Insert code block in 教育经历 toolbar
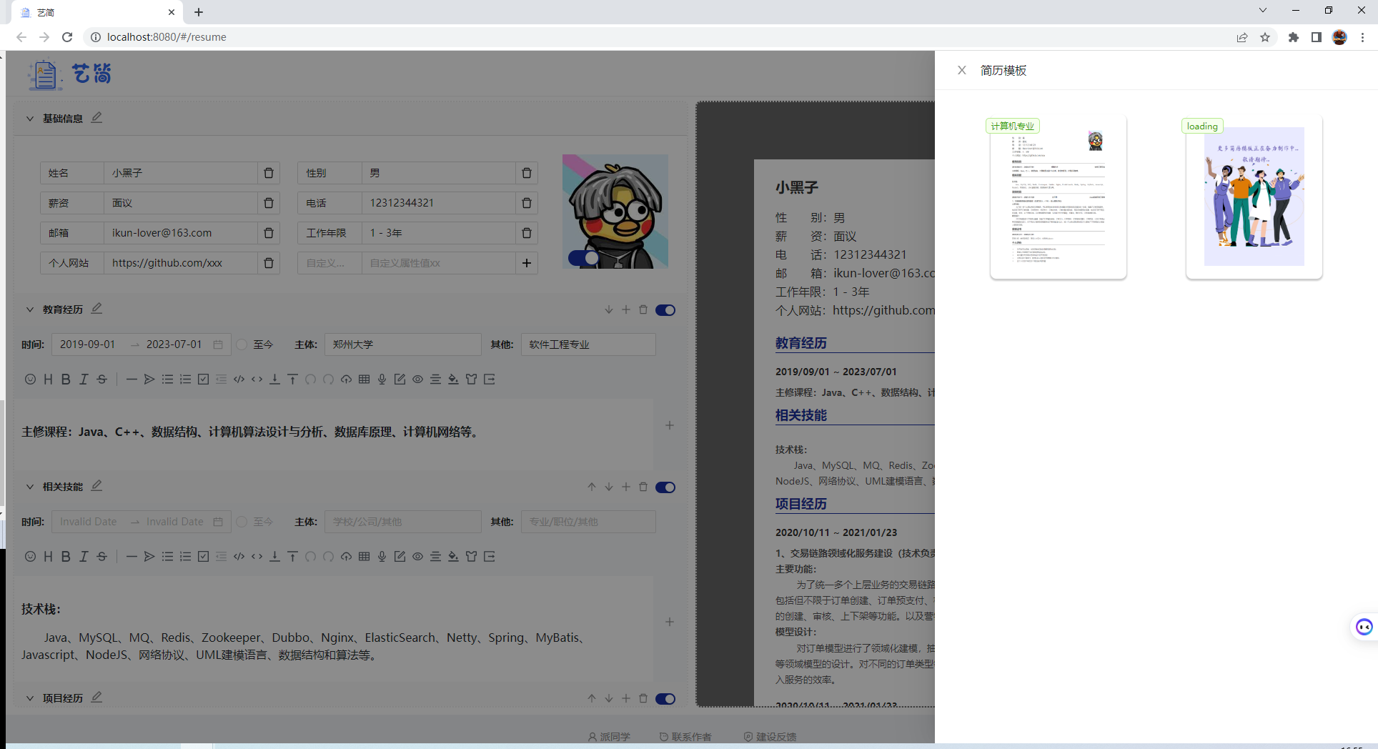Image resolution: width=1378 pixels, height=749 pixels. click(x=239, y=380)
